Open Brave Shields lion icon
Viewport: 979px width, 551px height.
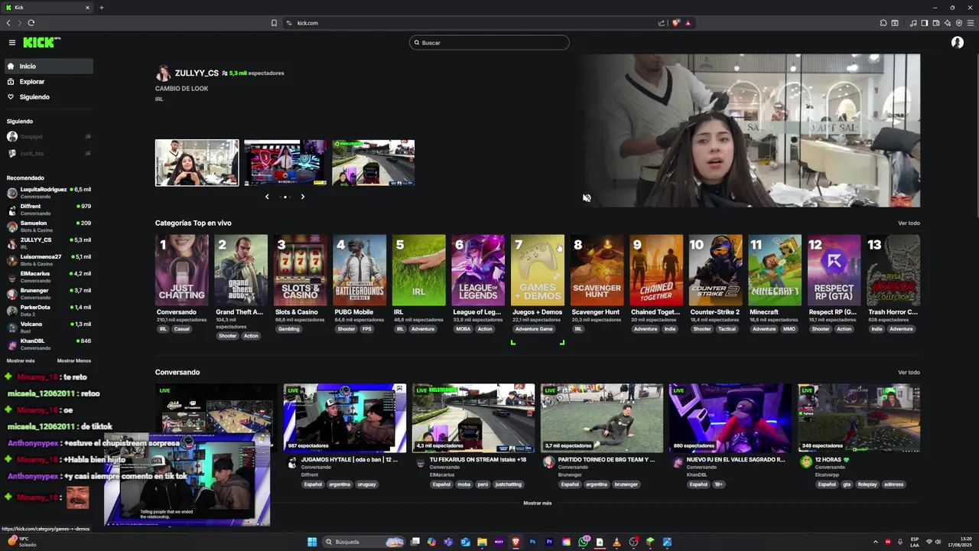point(675,23)
